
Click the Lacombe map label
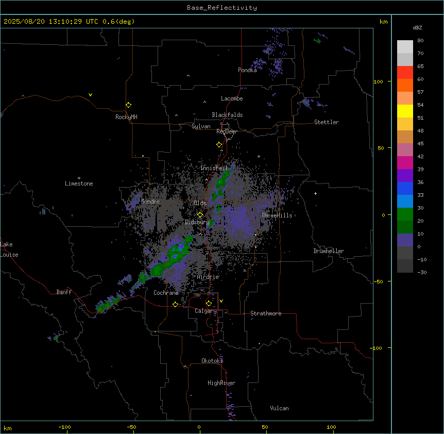click(x=232, y=98)
